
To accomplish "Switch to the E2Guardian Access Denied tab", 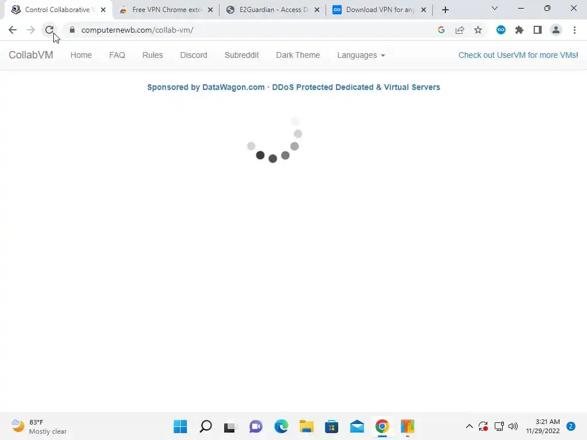I will click(x=273, y=10).
